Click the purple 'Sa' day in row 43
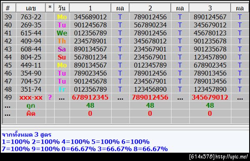 62,49
